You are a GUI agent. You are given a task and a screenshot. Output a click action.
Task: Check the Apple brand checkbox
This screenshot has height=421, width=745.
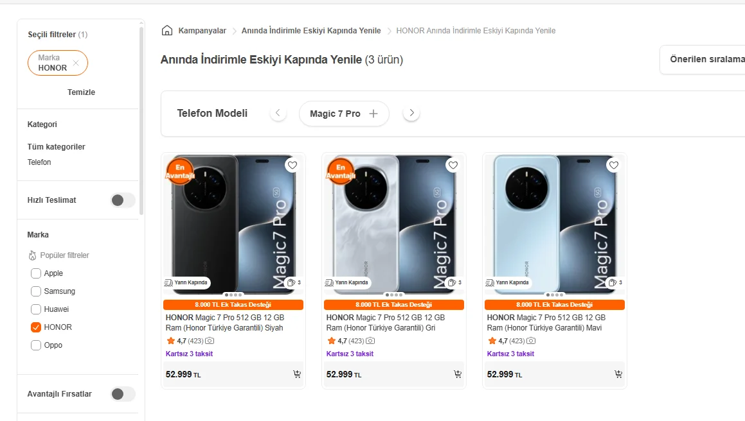click(x=36, y=273)
